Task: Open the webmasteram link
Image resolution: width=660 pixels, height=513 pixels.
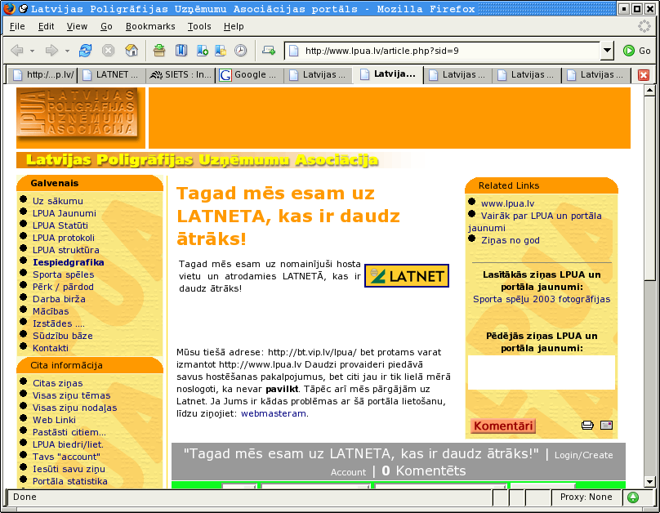Action: pyautogui.click(x=273, y=413)
